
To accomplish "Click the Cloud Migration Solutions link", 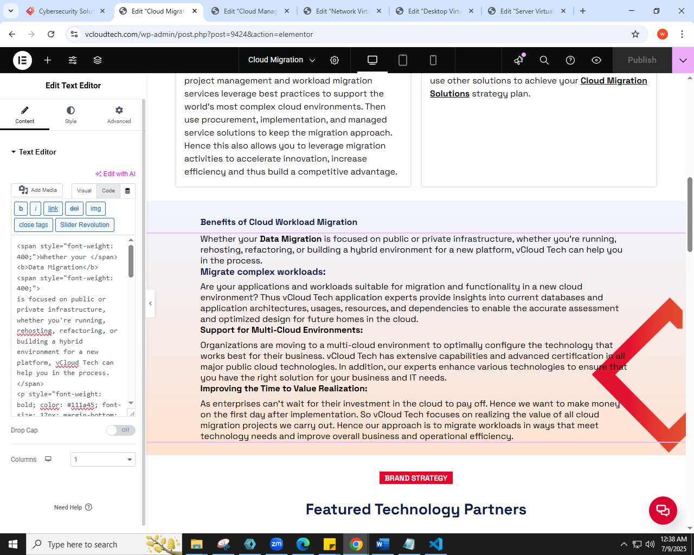I will 538,87.
